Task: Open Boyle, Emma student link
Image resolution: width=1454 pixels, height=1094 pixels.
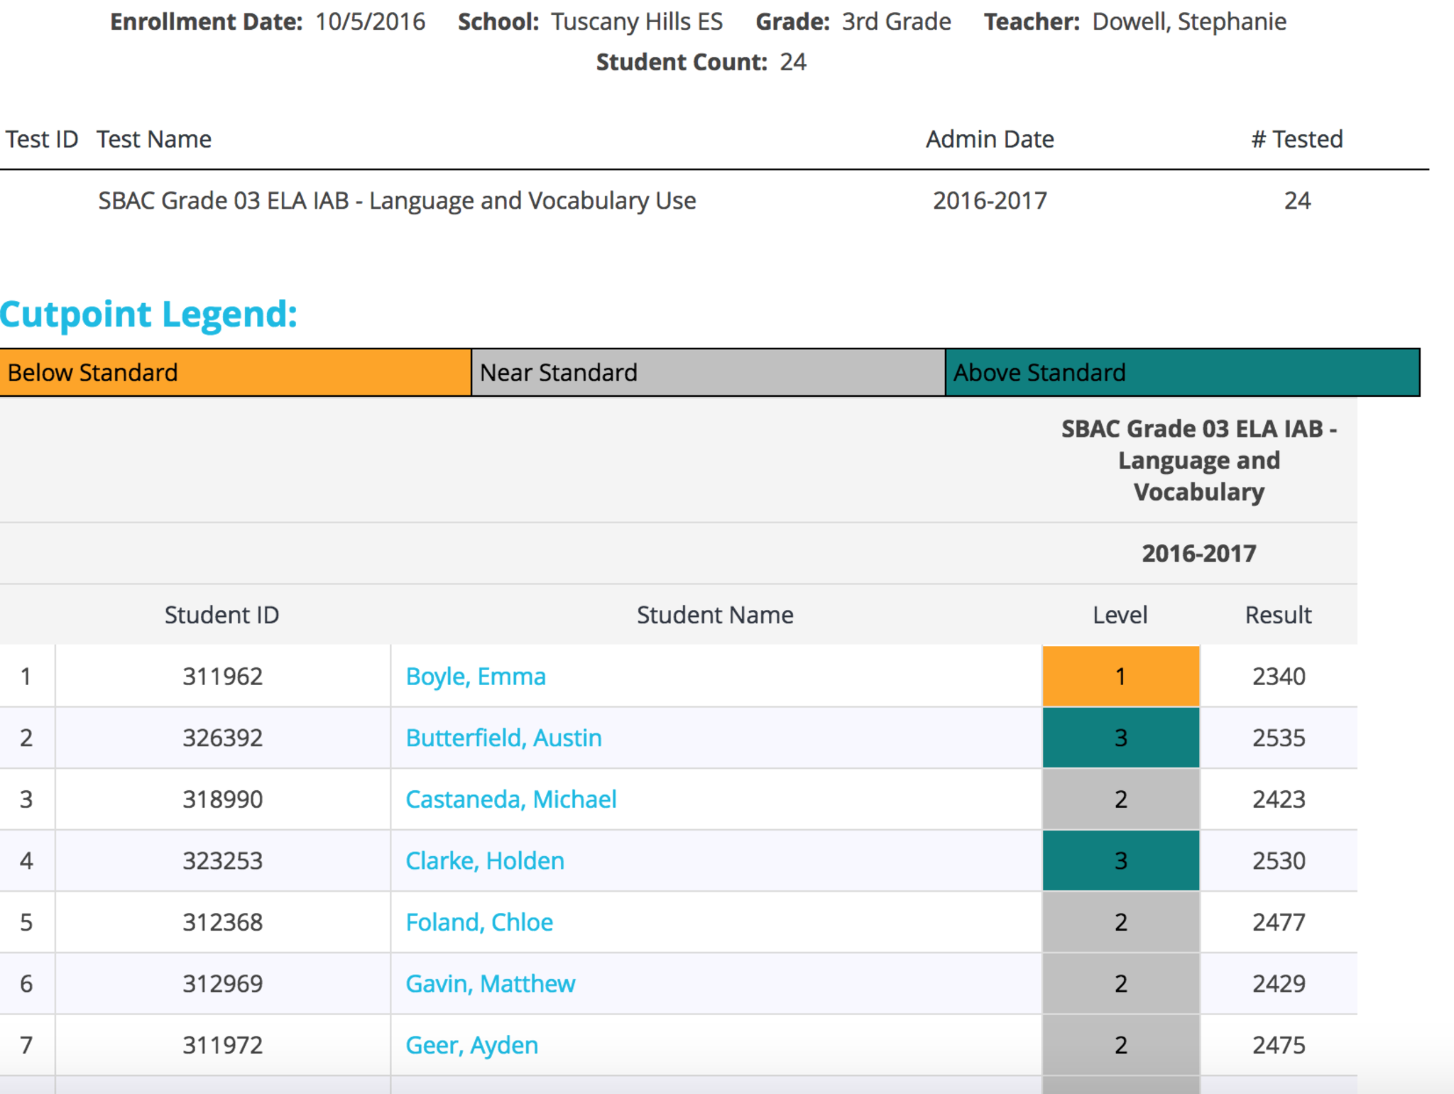Action: coord(475,677)
